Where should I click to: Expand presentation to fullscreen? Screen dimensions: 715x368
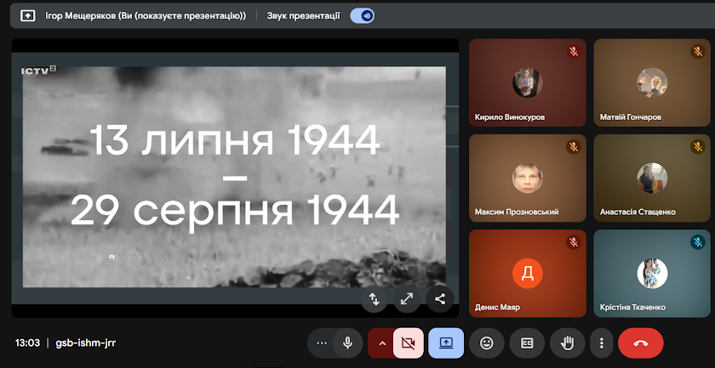tap(407, 298)
